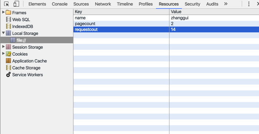
Task: Activate the inspect element cursor icon
Action: pyautogui.click(x=7, y=4)
